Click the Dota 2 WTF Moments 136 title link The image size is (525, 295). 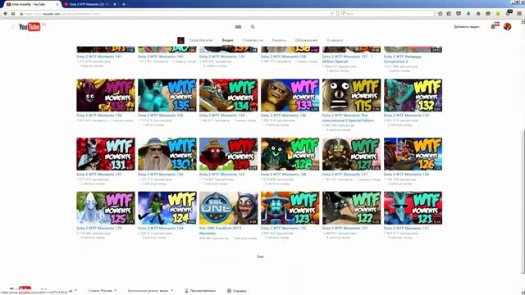pos(99,116)
